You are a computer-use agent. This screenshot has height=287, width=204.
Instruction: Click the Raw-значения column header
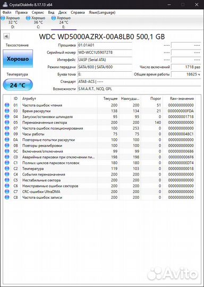179,98
